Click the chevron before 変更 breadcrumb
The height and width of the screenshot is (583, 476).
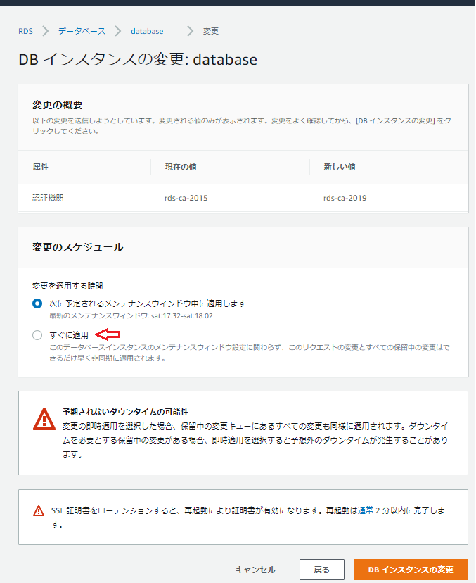190,31
